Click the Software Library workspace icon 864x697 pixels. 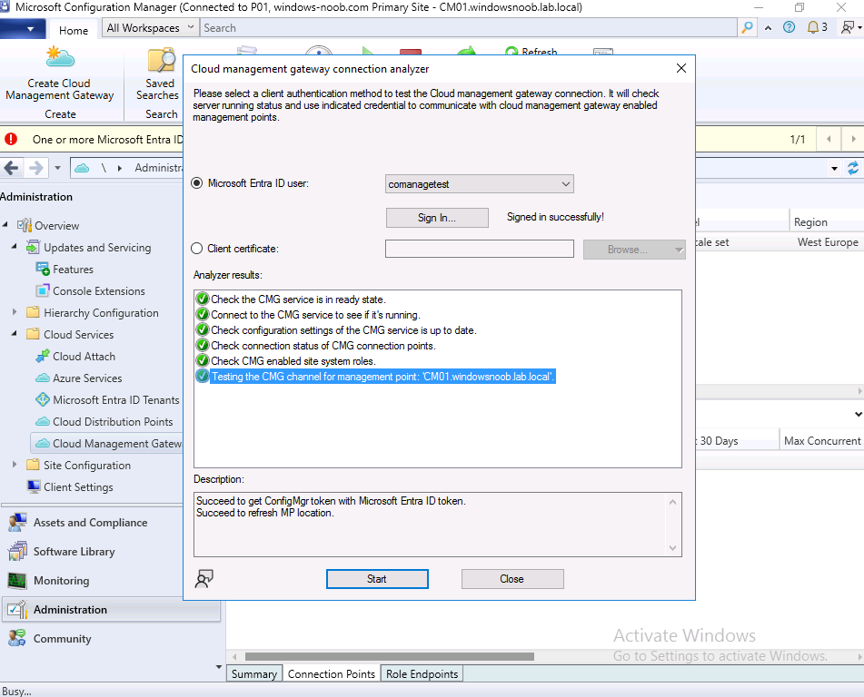coord(17,551)
